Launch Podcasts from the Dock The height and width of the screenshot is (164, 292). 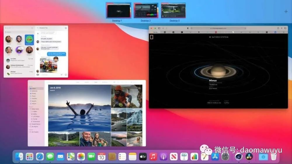tap(163, 157)
